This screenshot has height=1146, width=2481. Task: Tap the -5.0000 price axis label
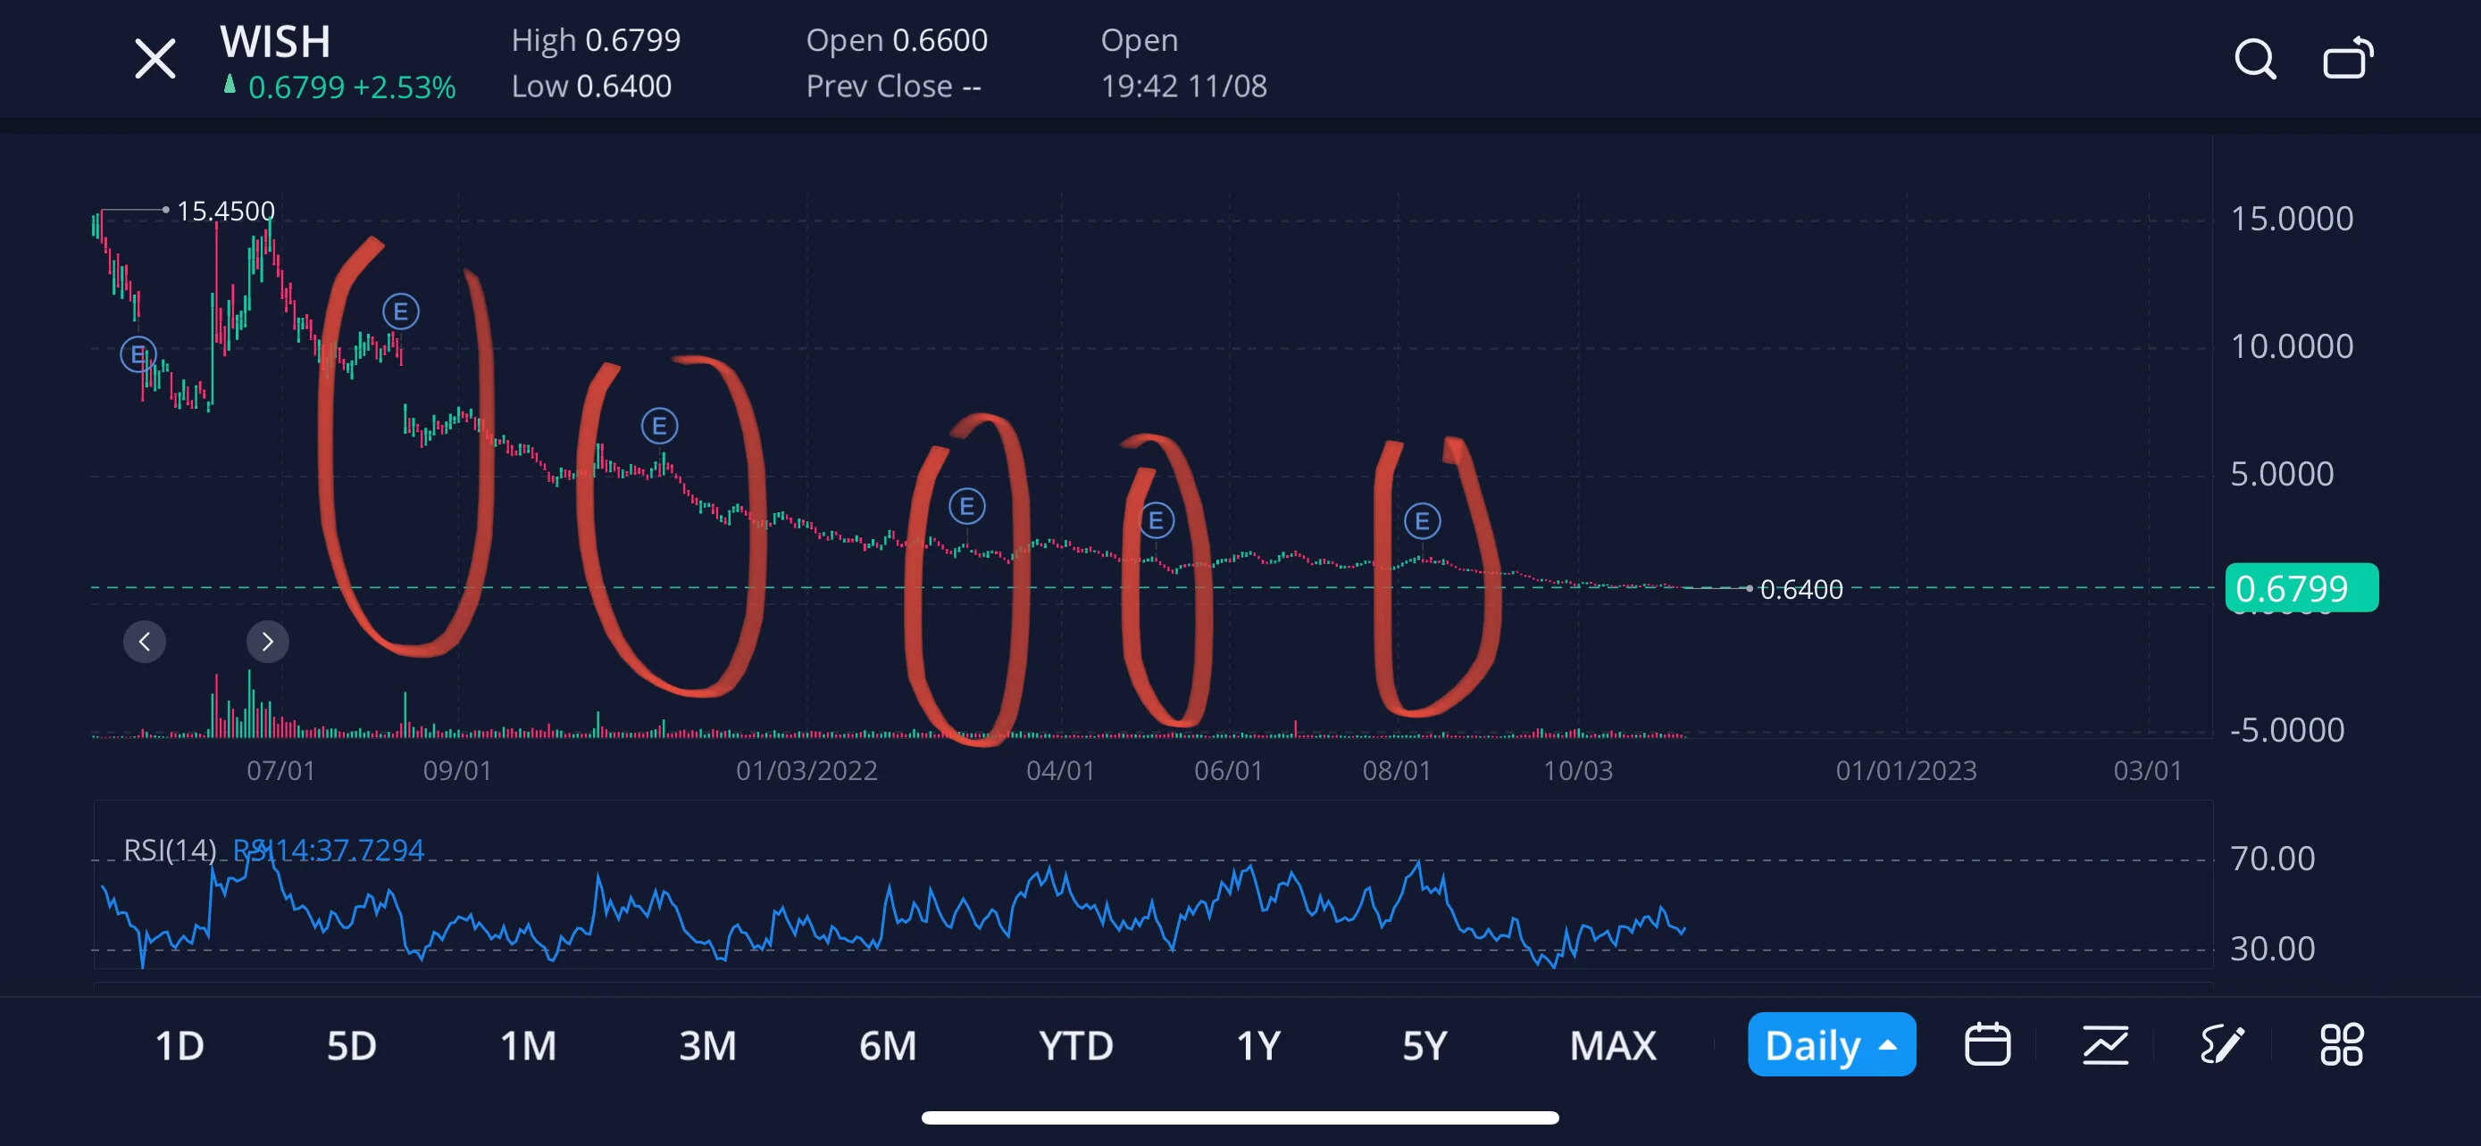(x=2287, y=729)
